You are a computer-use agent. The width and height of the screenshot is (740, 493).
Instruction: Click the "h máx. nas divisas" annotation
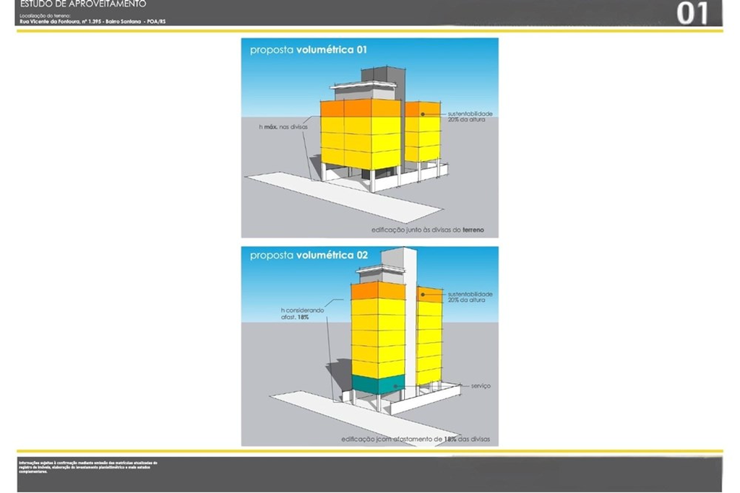[x=278, y=127]
